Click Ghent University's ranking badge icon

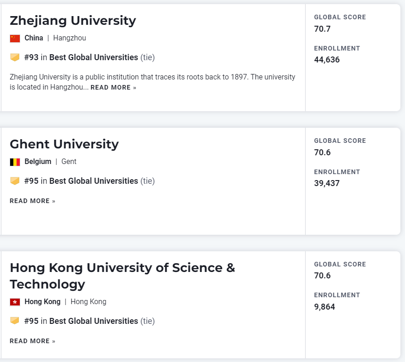point(15,181)
